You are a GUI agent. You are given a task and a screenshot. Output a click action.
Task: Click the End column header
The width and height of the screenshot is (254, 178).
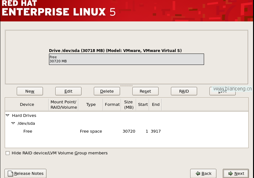(156, 105)
